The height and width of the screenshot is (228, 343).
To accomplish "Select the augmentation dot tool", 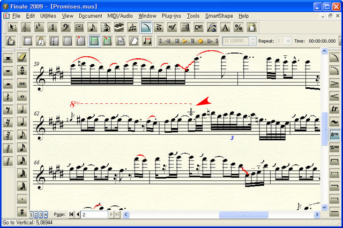I will tap(22, 199).
